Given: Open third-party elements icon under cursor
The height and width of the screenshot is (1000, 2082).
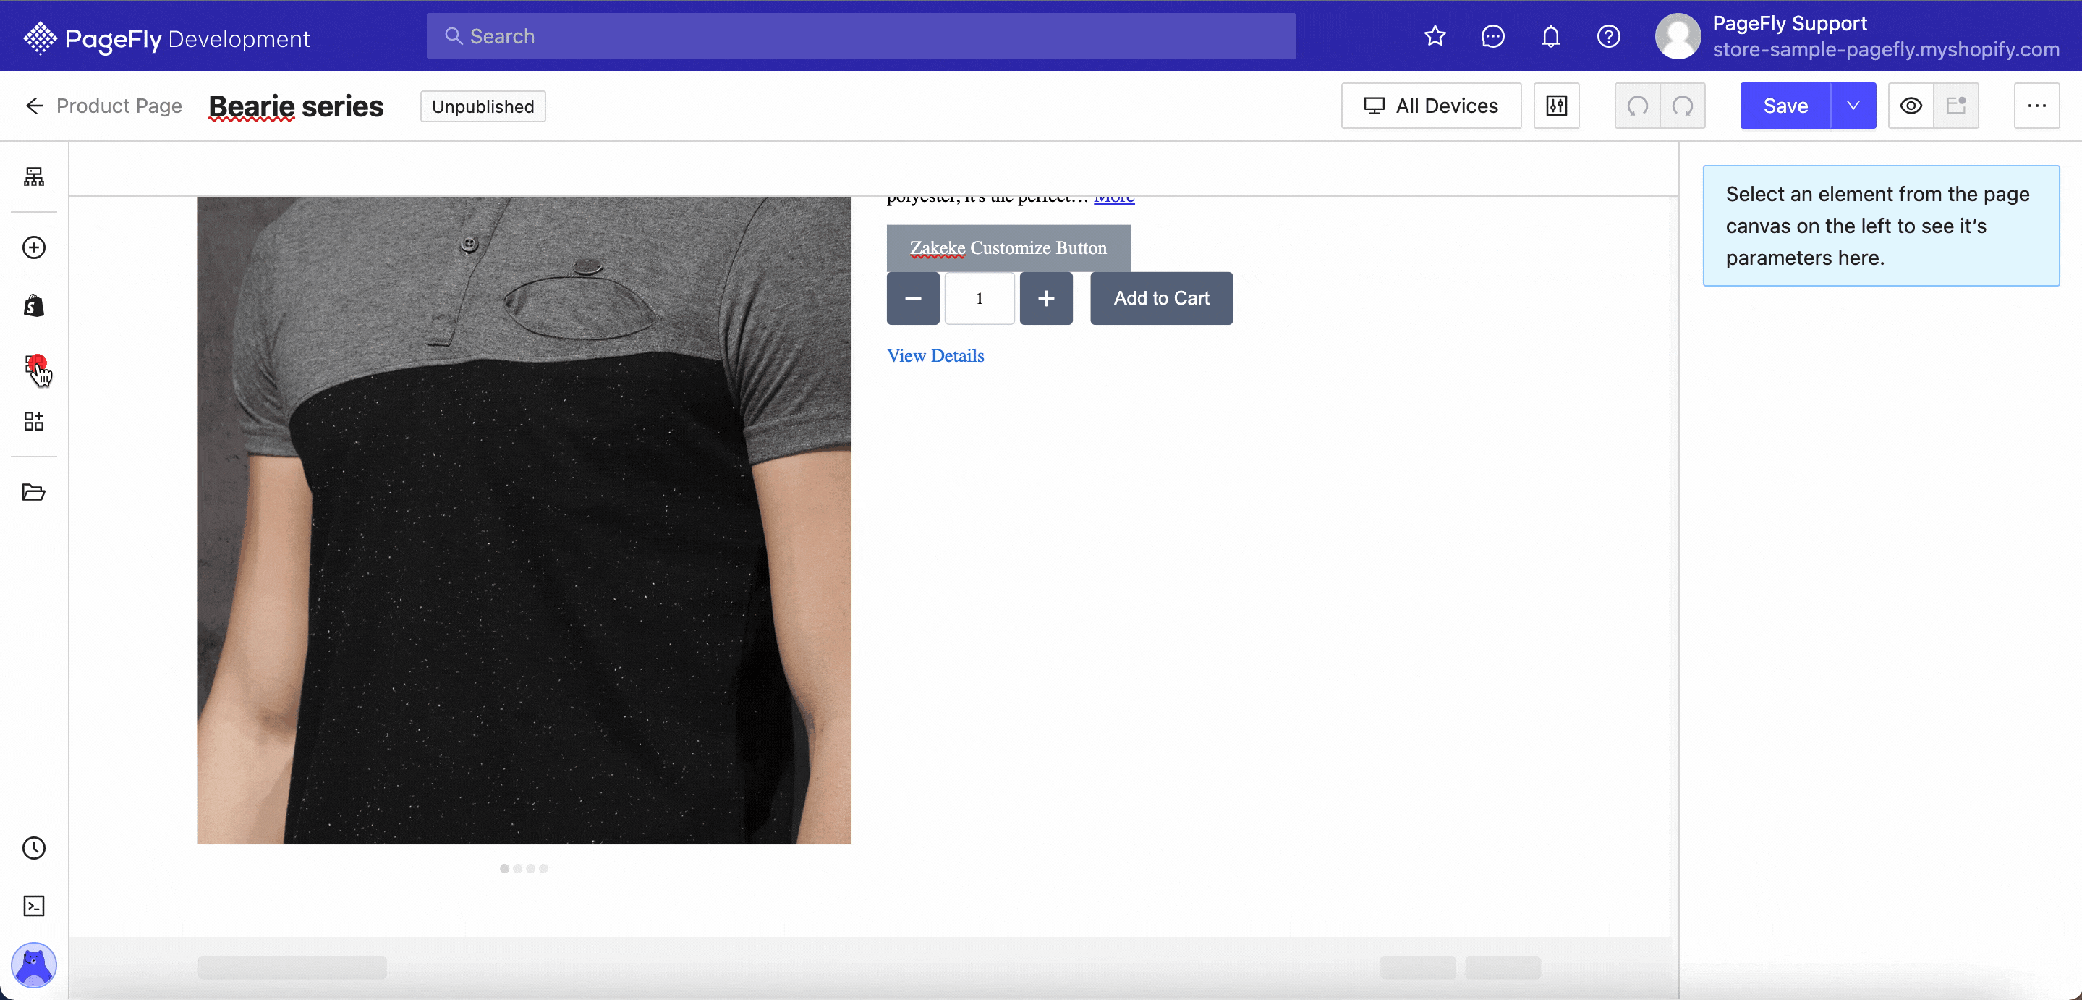Looking at the screenshot, I should coord(34,364).
